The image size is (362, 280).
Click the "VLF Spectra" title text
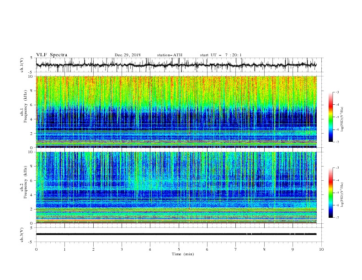click(52, 55)
